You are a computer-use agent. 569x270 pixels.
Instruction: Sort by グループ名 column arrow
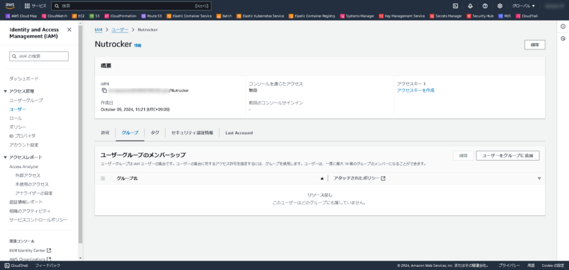[x=321, y=178]
